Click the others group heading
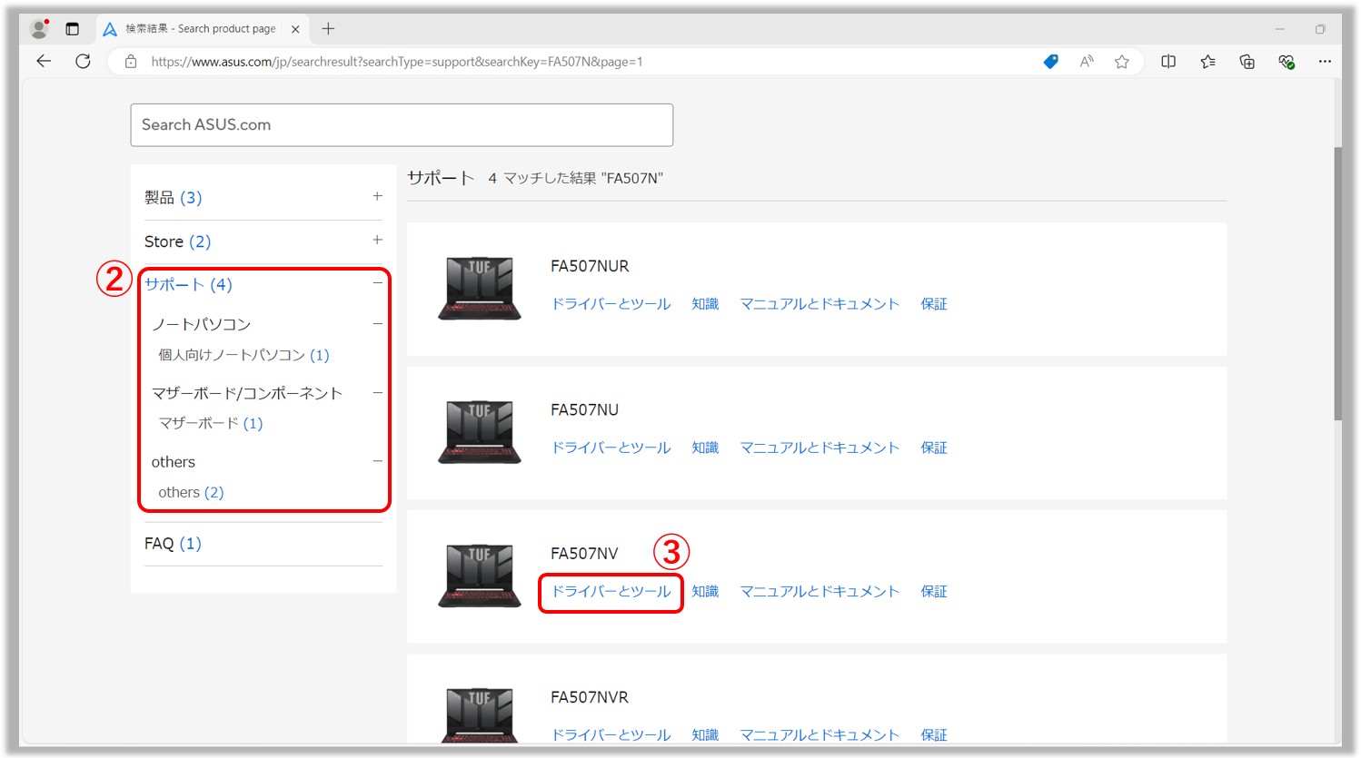The height and width of the screenshot is (758, 1361). [174, 462]
